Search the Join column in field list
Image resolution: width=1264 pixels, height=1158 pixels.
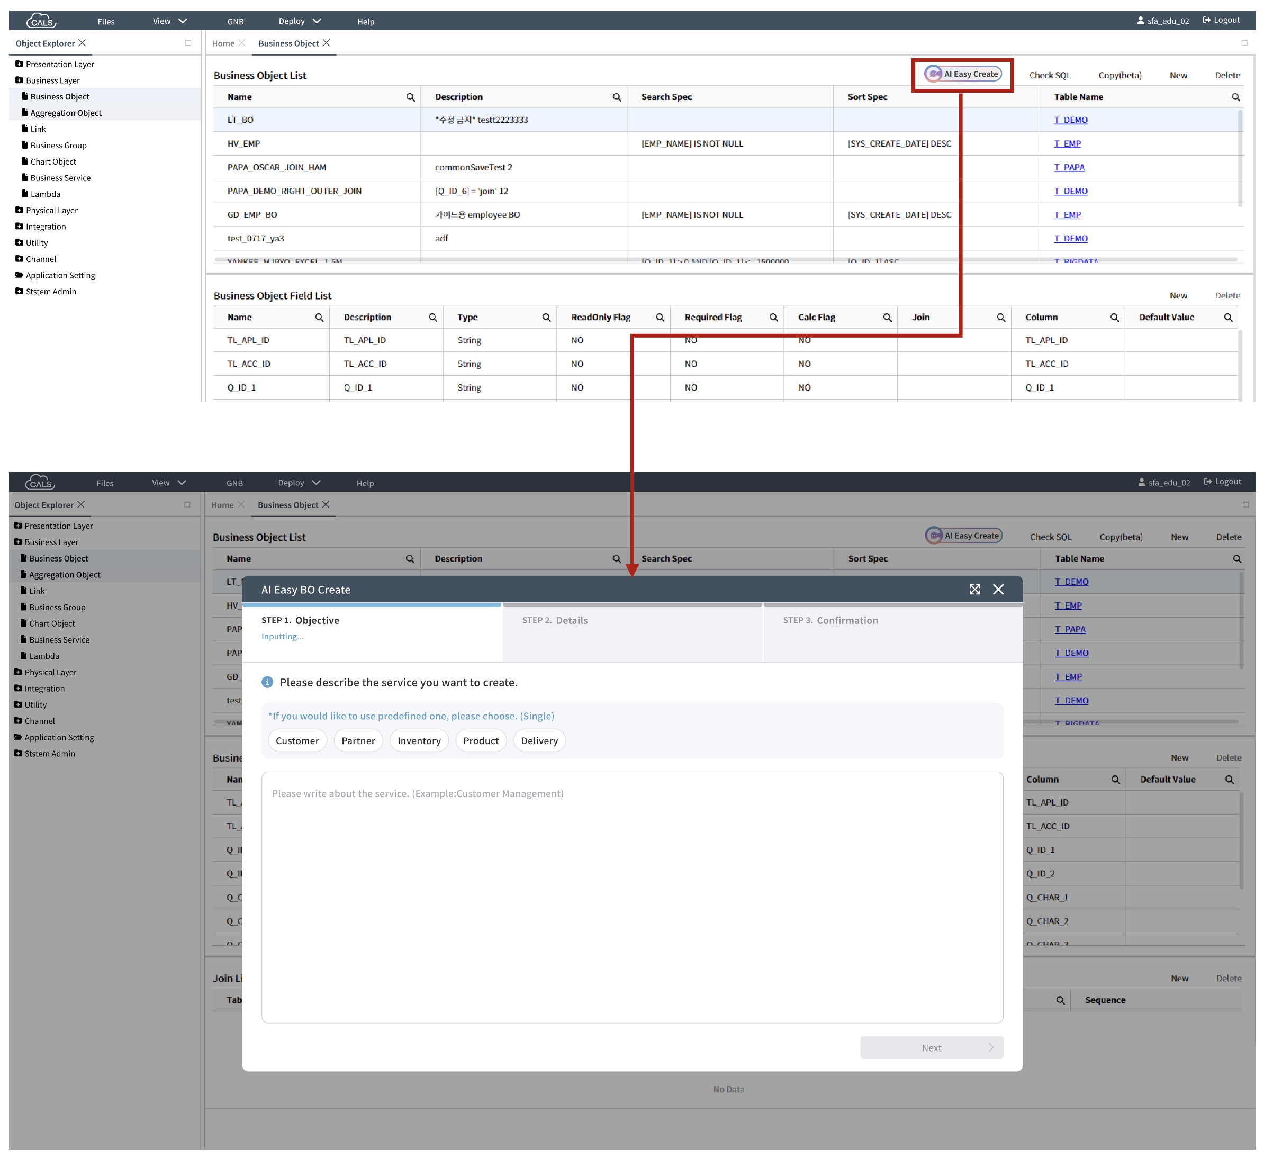click(1000, 318)
